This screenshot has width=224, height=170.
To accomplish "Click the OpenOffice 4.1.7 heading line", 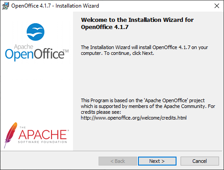I will pyautogui.click(x=105, y=27).
